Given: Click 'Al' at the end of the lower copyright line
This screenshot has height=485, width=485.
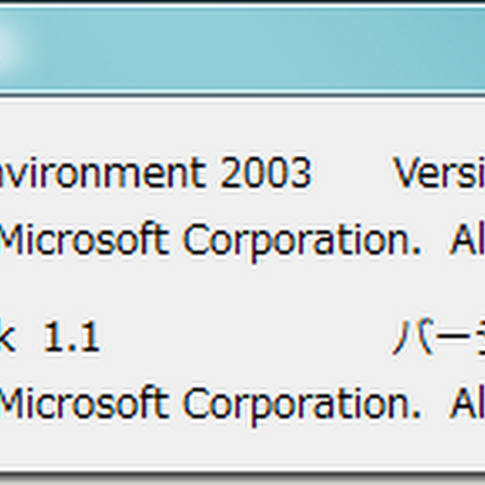Looking at the screenshot, I should click(467, 404).
